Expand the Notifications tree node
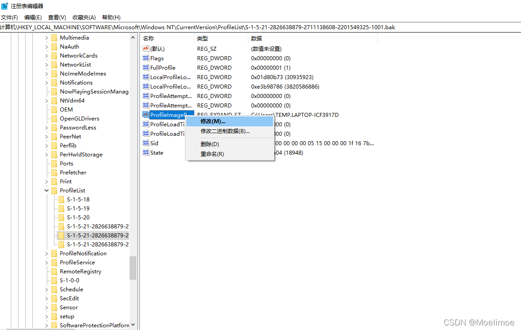Viewport: 521px width, 330px height. [46, 83]
